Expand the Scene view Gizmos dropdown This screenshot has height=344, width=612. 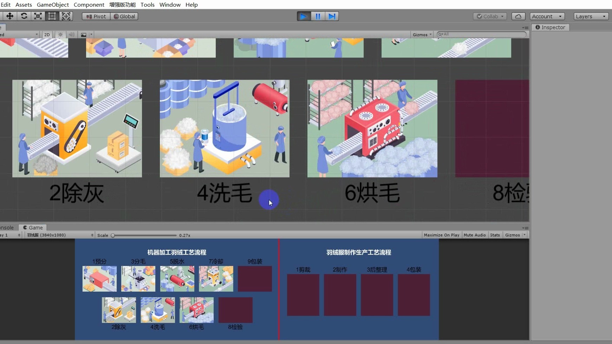click(422, 34)
